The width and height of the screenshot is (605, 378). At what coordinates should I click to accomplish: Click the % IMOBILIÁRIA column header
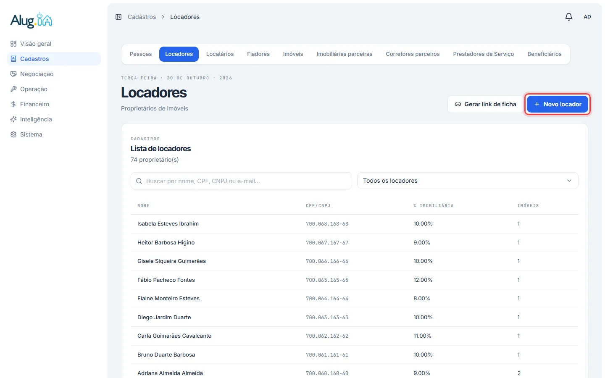click(x=433, y=206)
